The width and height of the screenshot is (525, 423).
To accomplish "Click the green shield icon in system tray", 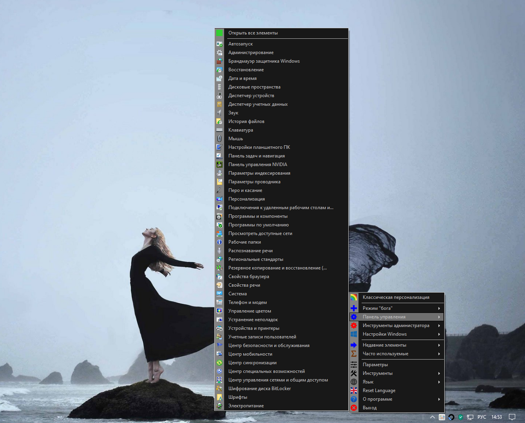I will coord(461,417).
